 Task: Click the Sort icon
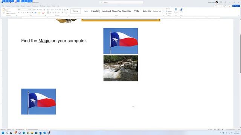[65, 9]
